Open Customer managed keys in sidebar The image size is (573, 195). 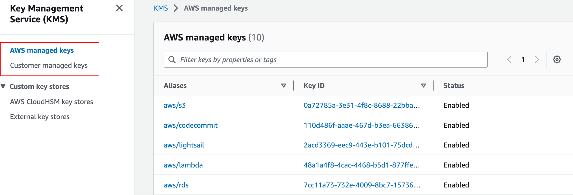[x=49, y=66]
